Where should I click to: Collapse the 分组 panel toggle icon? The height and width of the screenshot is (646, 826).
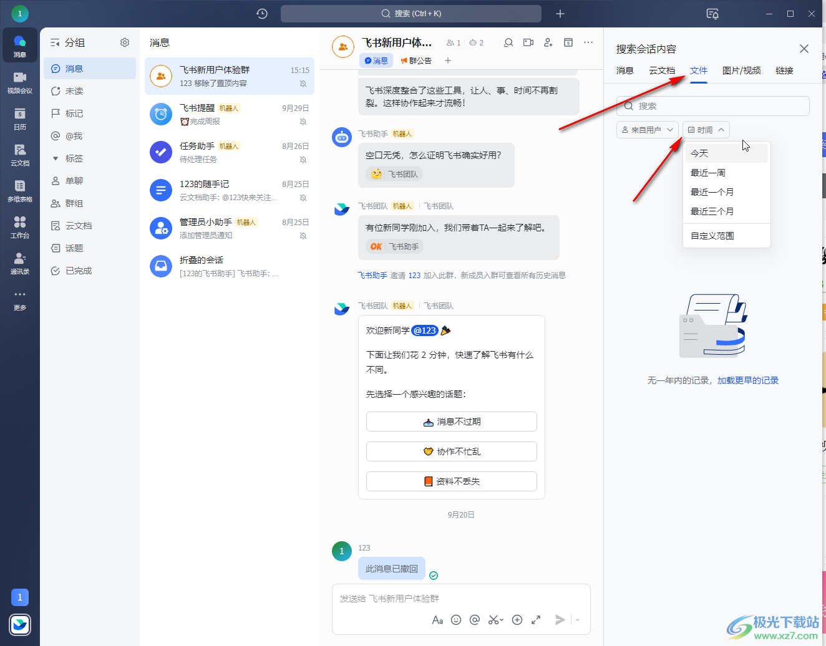click(x=55, y=42)
